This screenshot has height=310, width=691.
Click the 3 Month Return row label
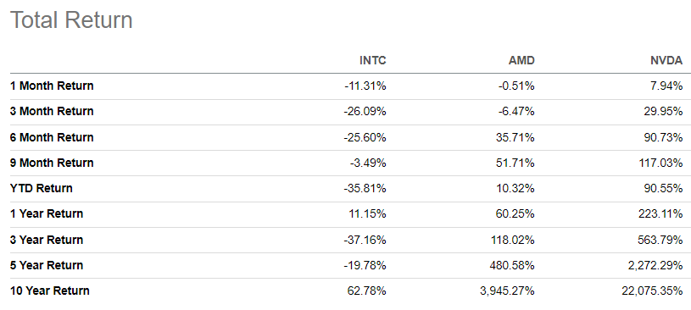click(52, 112)
